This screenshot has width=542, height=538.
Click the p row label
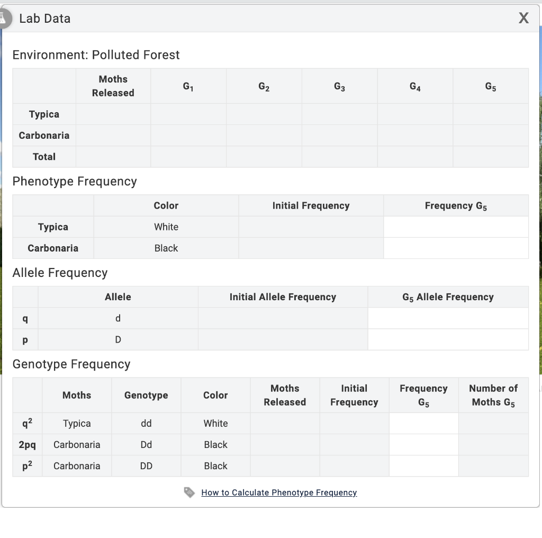click(25, 340)
